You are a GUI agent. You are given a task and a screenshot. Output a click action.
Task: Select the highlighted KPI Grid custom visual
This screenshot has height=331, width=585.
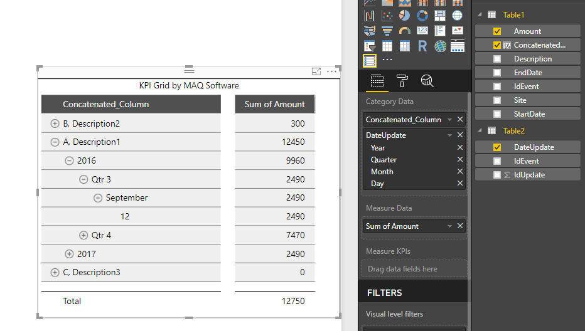click(x=369, y=60)
